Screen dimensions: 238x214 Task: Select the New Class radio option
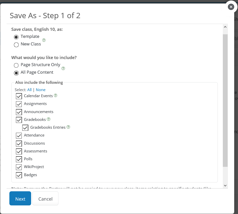pos(16,45)
